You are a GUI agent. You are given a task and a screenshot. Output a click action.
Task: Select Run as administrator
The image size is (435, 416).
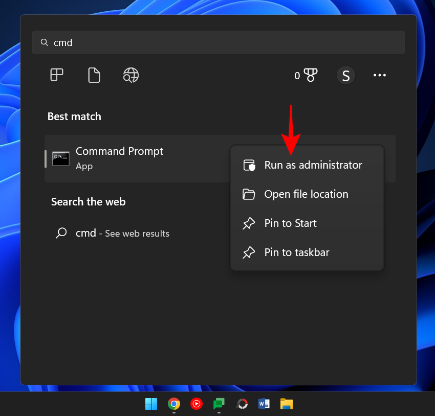(x=313, y=165)
